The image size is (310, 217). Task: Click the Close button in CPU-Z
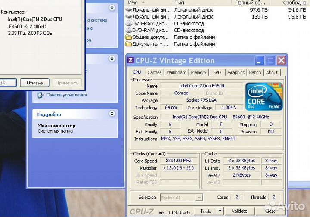click(x=270, y=211)
